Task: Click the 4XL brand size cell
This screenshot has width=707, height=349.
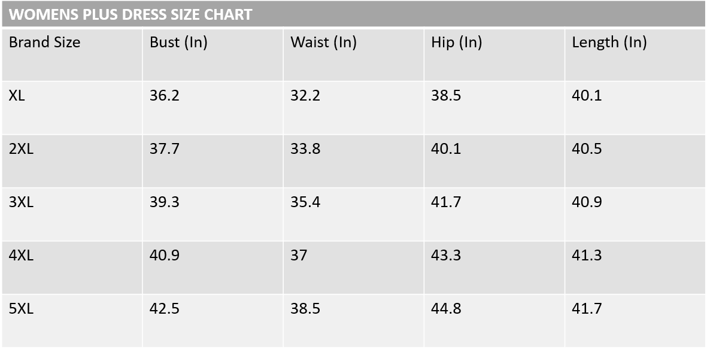Action: 22,256
